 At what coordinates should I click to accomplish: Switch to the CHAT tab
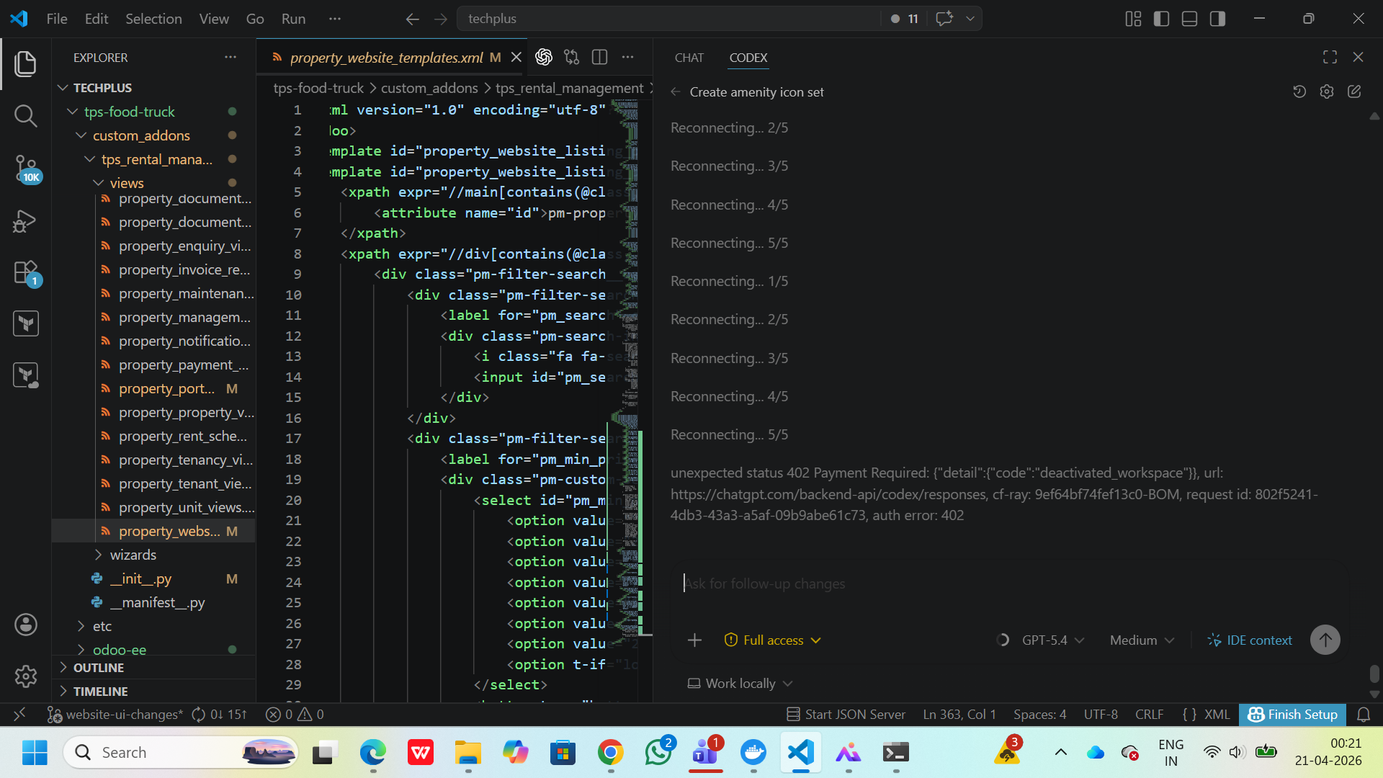(689, 58)
